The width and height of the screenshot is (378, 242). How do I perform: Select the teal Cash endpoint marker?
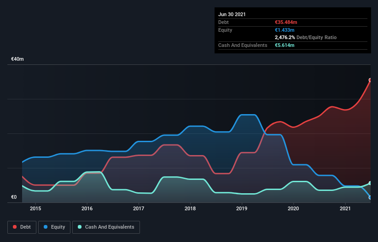[x=370, y=183]
